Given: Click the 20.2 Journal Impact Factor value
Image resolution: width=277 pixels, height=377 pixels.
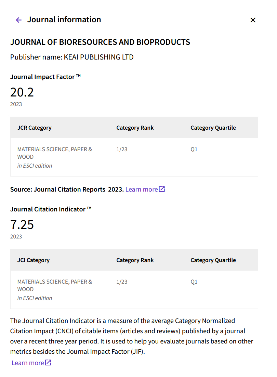Looking at the screenshot, I should pos(22,92).
